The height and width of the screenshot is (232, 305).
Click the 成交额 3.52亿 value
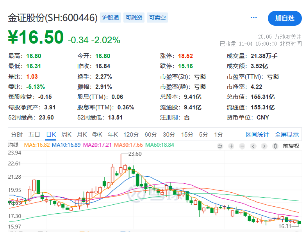[259, 66]
